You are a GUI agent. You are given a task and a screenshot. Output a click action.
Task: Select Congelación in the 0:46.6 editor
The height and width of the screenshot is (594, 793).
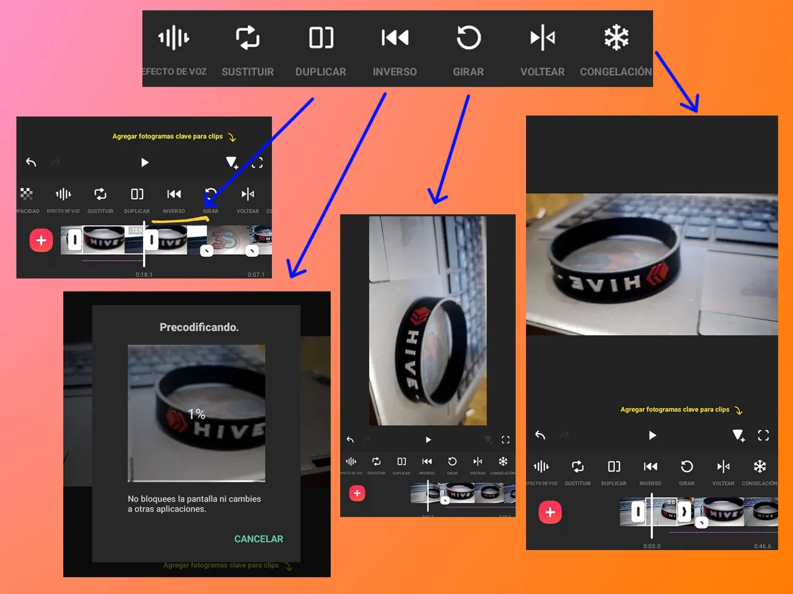(760, 472)
